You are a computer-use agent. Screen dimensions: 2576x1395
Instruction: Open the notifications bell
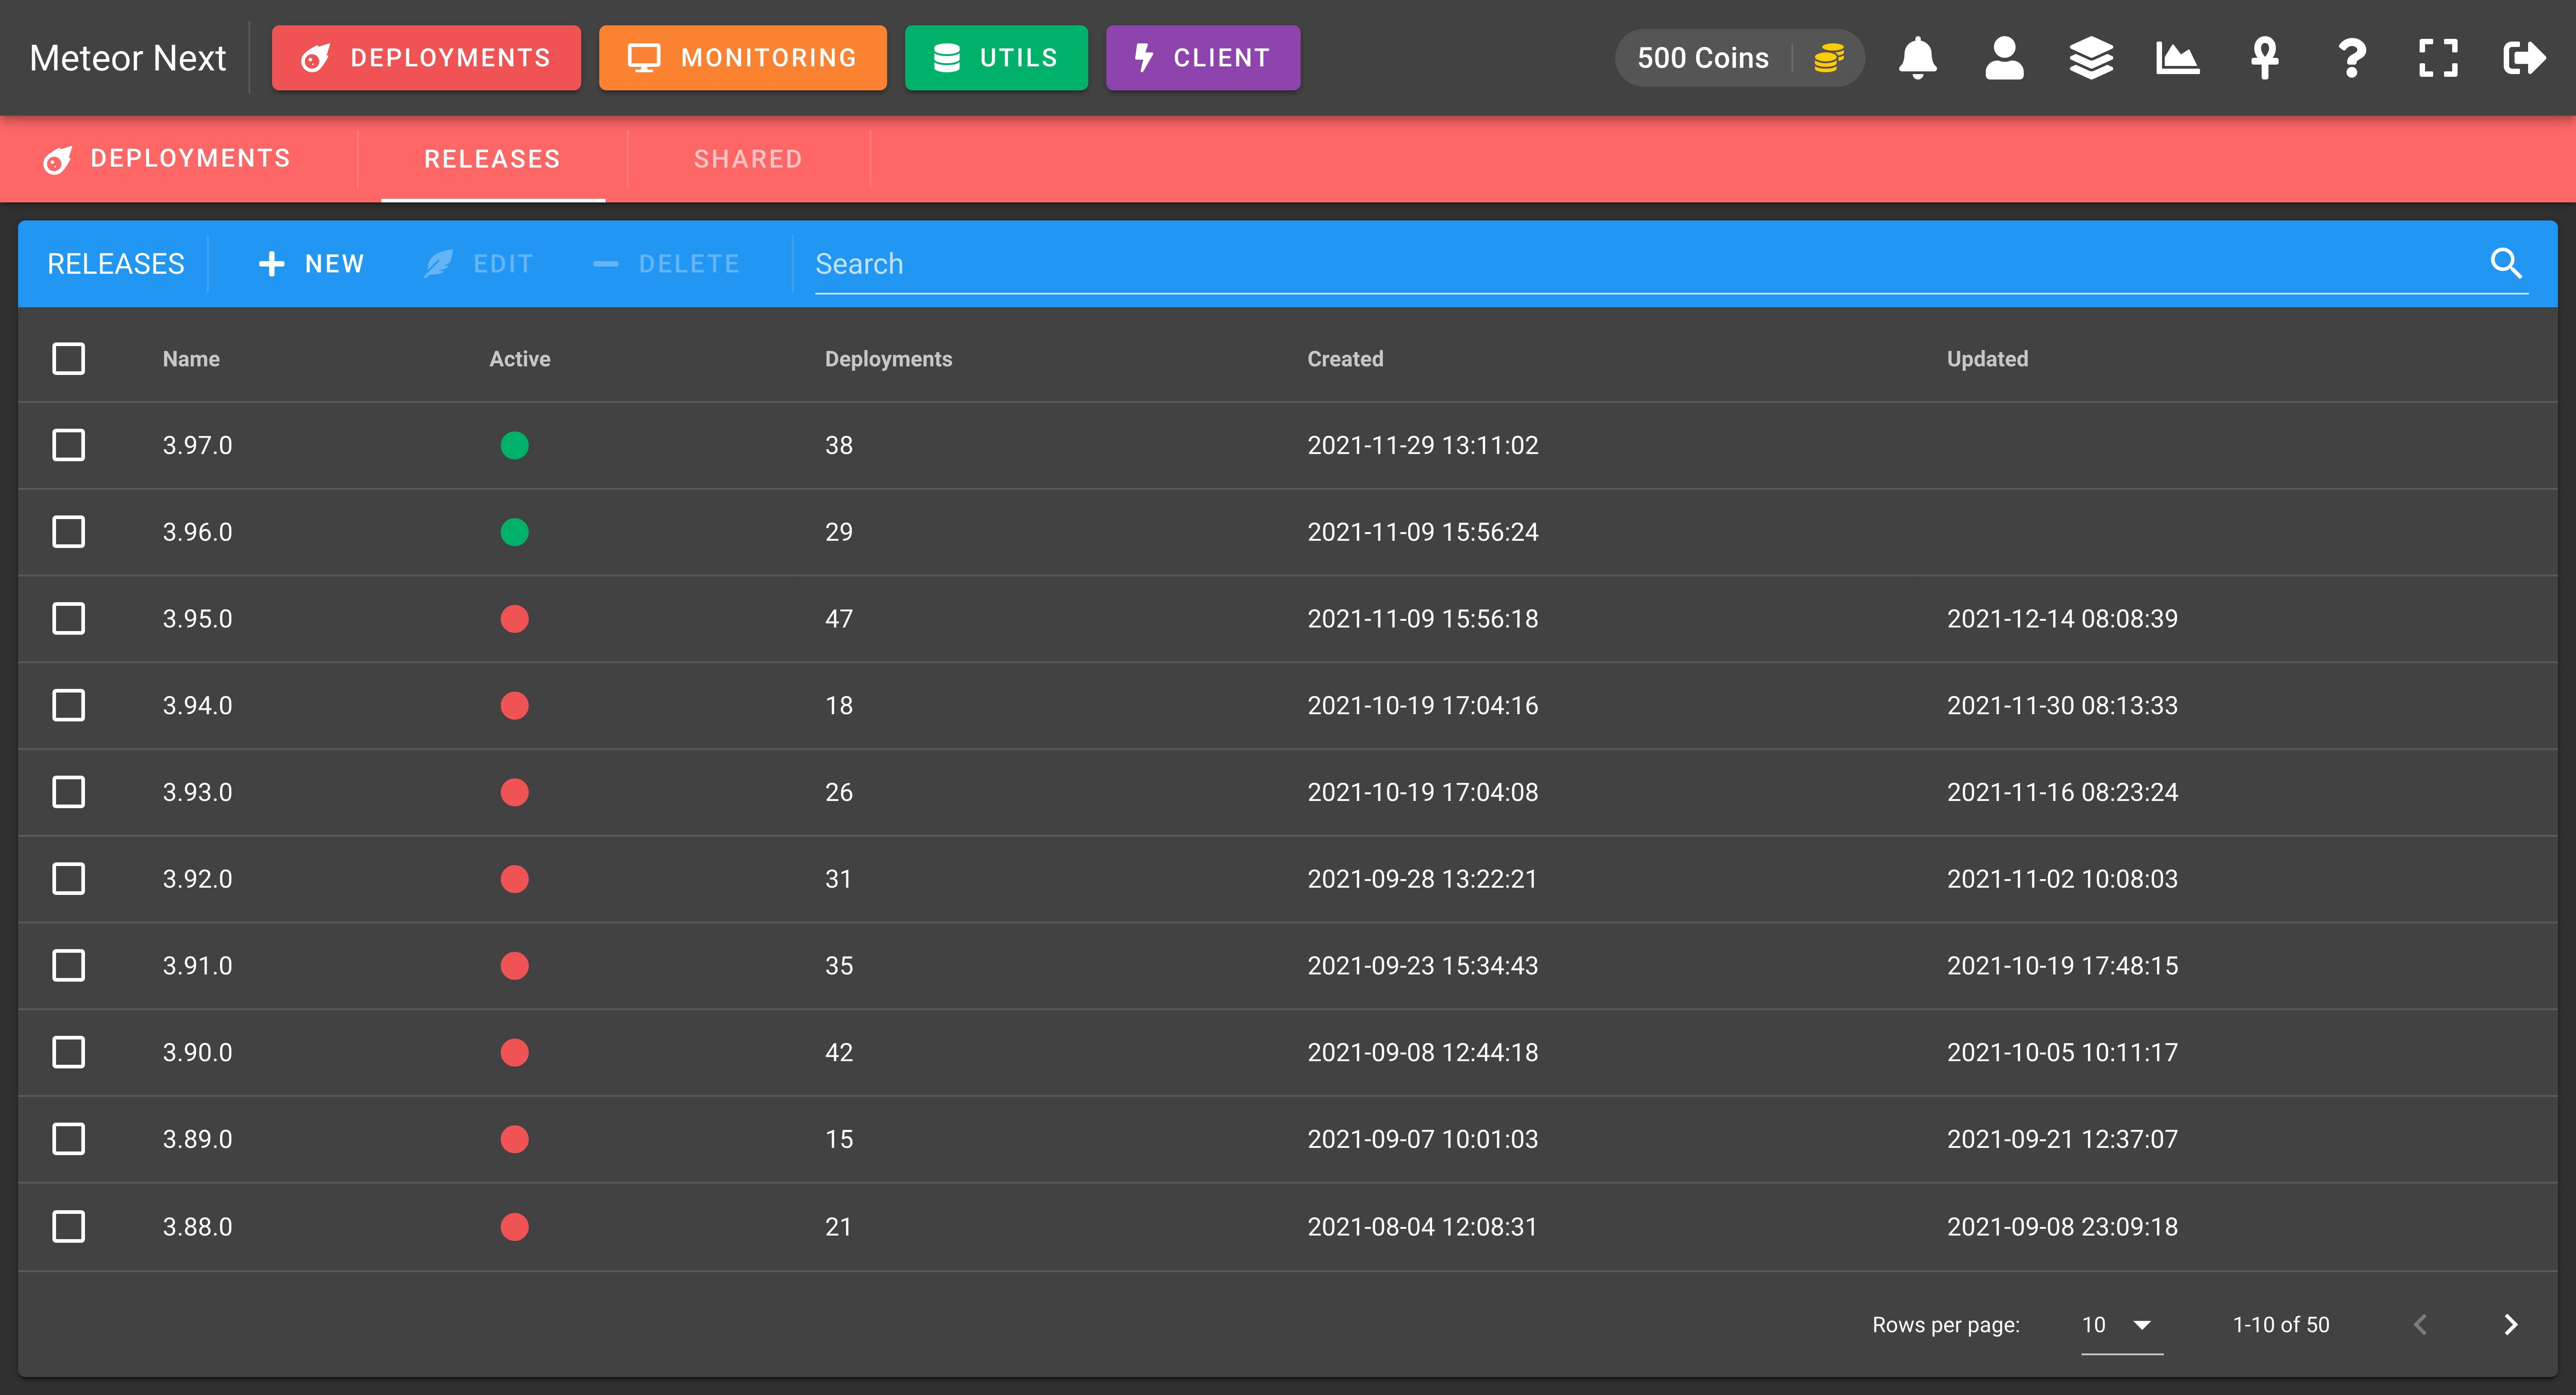pos(1917,58)
